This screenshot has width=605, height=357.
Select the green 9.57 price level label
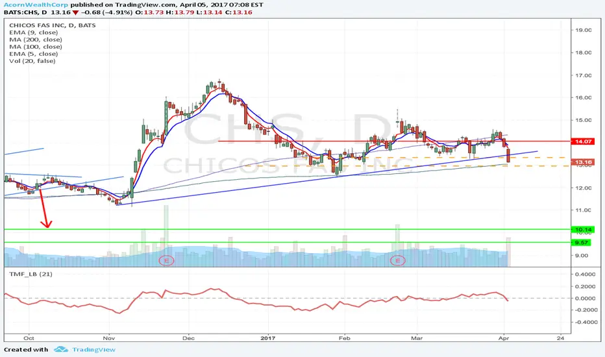click(x=582, y=243)
